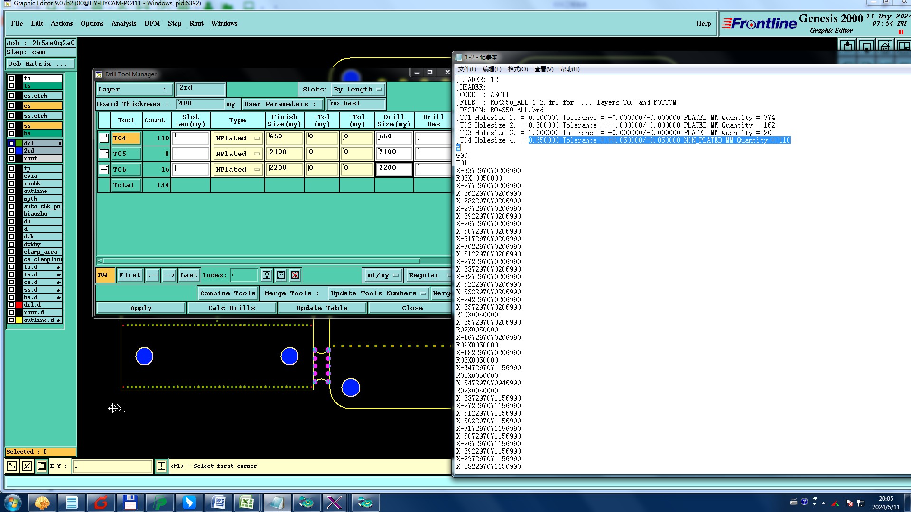The height and width of the screenshot is (512, 911).
Task: Open the Update Tools Numbers dropdown
Action: pyautogui.click(x=378, y=293)
